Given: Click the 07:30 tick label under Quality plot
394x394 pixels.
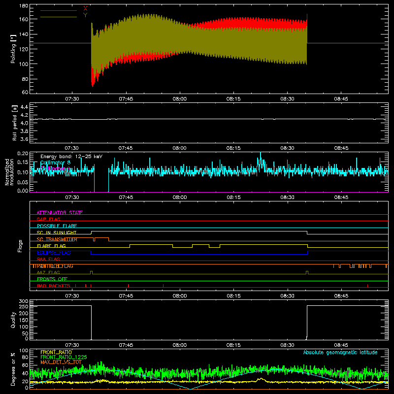Looking at the screenshot, I should pyautogui.click(x=72, y=345).
